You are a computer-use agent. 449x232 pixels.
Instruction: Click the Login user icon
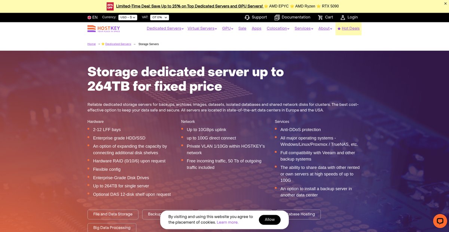(343, 17)
